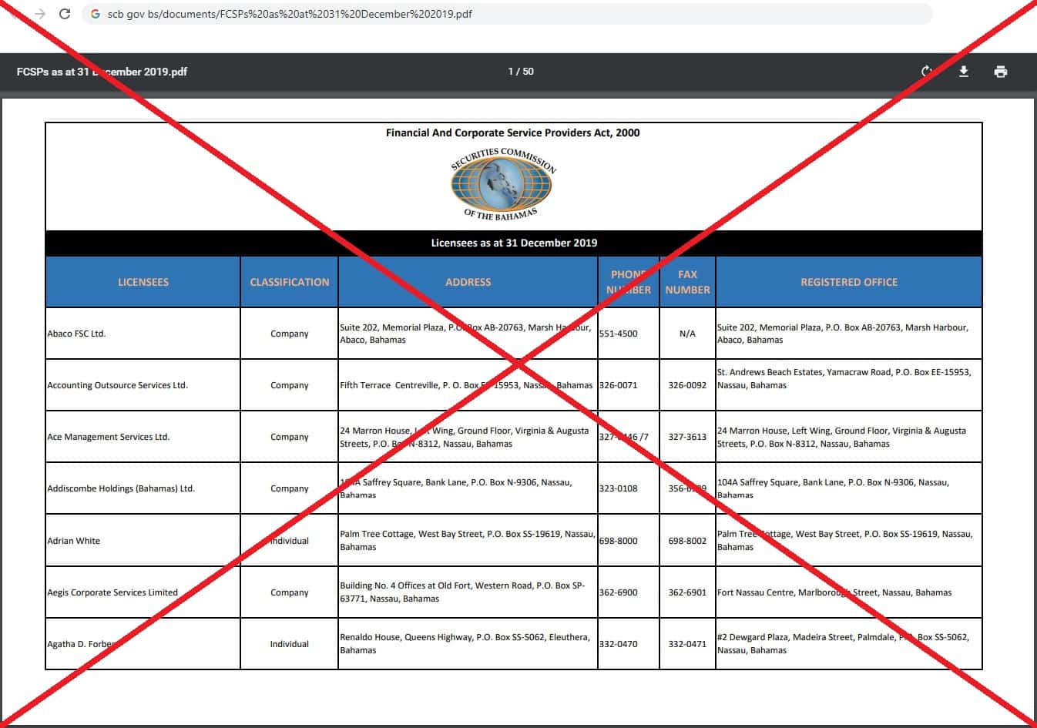Image resolution: width=1037 pixels, height=728 pixels.
Task: Click the 'Building No. 4 Offices at Old Fort' address
Action: pyautogui.click(x=462, y=592)
